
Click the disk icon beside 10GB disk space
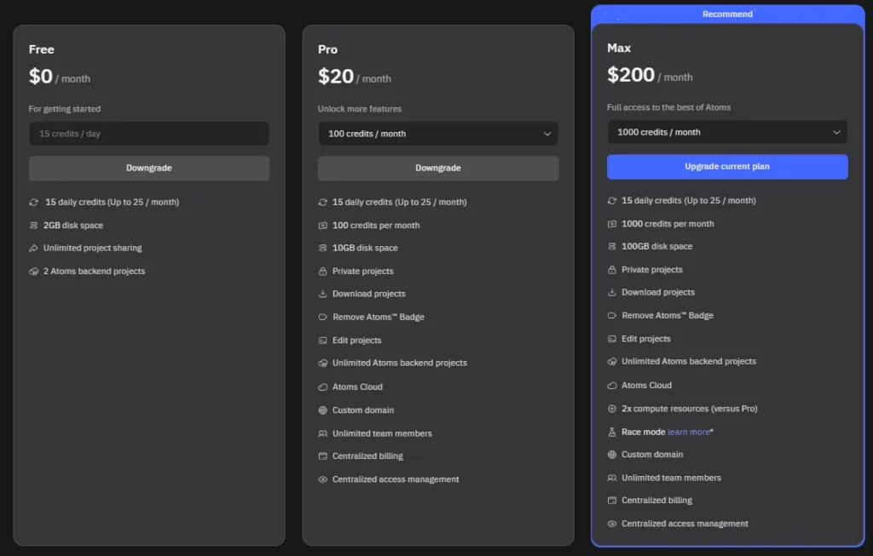tap(322, 248)
